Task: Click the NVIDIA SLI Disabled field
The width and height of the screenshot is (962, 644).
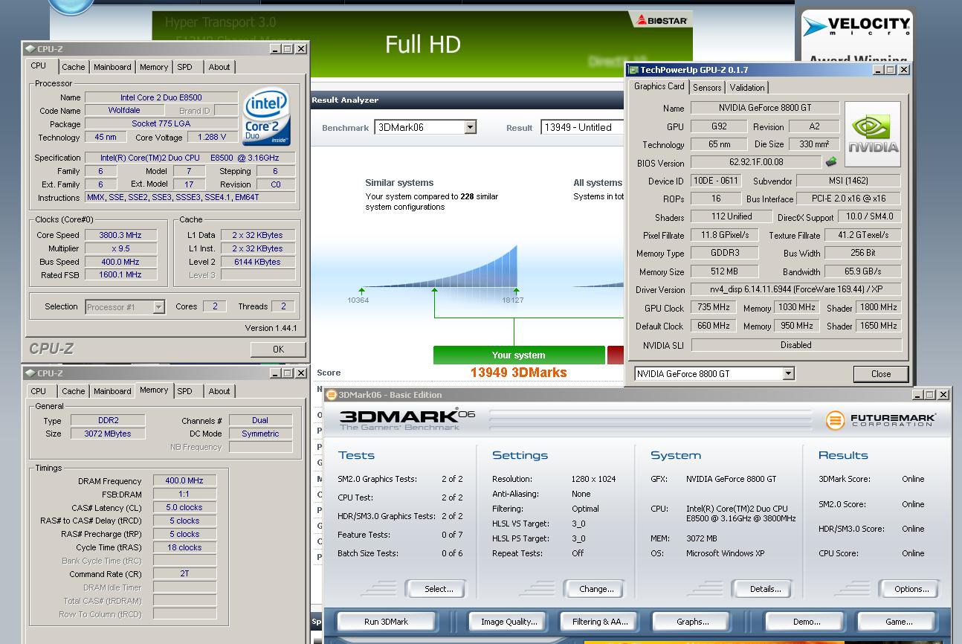Action: pyautogui.click(x=796, y=345)
